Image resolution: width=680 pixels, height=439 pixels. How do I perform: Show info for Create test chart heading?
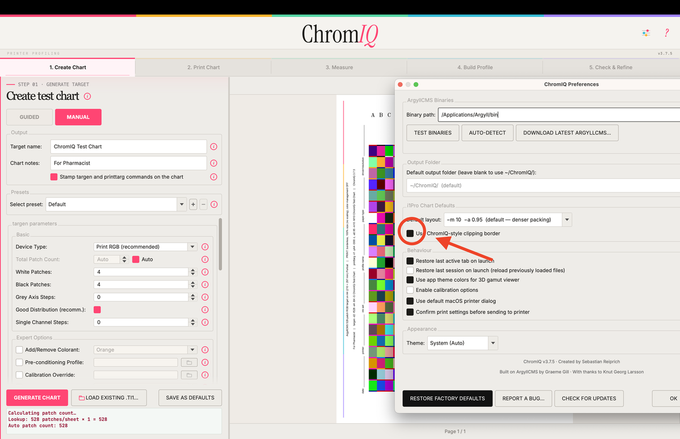[87, 96]
